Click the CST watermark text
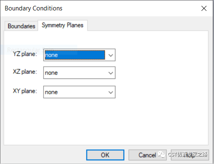Screen dimensions: 214x164 click(x=188, y=154)
